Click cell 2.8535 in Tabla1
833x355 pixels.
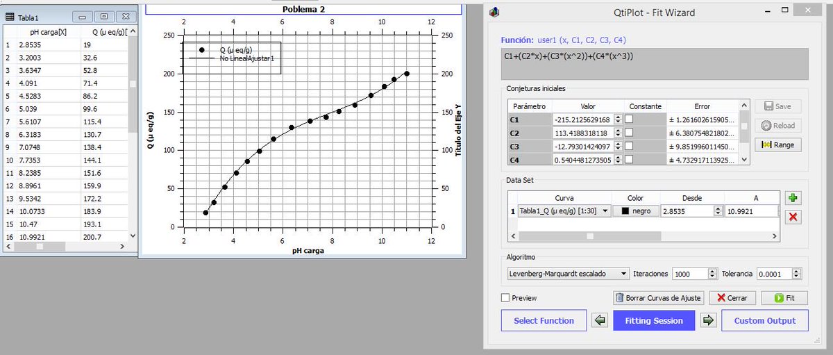pyautogui.click(x=49, y=44)
